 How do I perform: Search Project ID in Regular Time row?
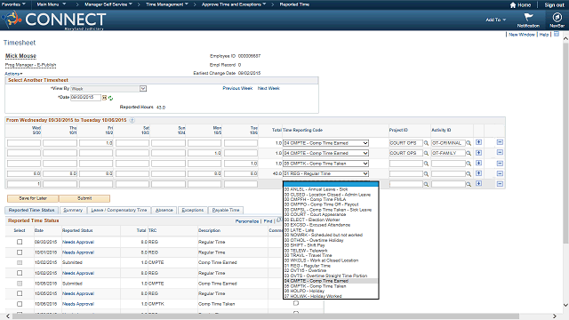(x=427, y=174)
